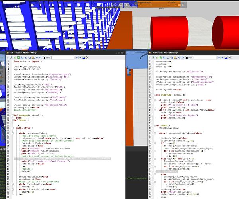Click the document icon before Find in FeederScript
The width and height of the screenshot is (239, 199).
tap(187, 58)
